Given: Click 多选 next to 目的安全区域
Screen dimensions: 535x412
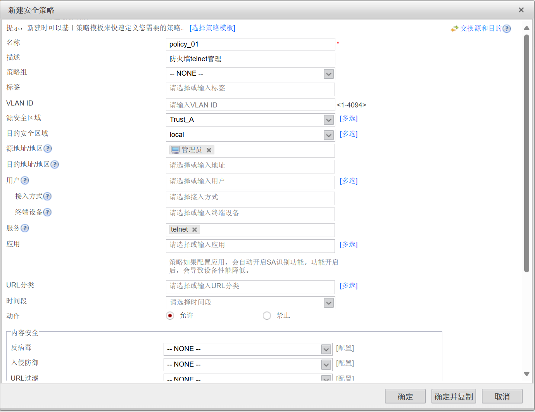Looking at the screenshot, I should (349, 134).
